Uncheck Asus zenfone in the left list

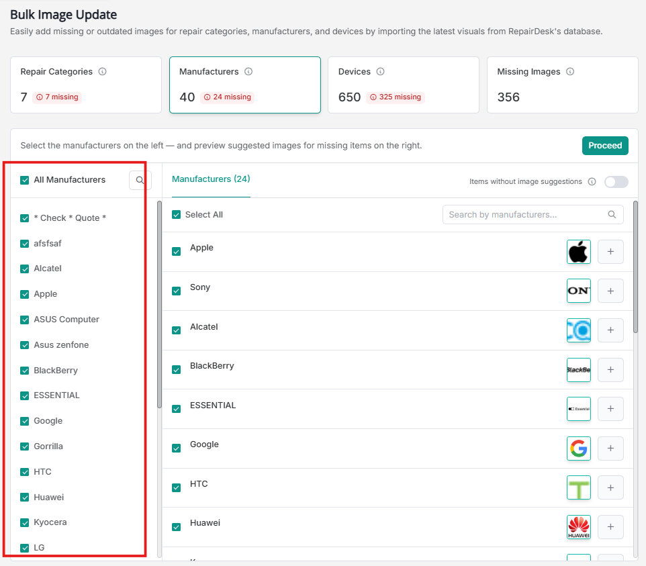tap(25, 345)
